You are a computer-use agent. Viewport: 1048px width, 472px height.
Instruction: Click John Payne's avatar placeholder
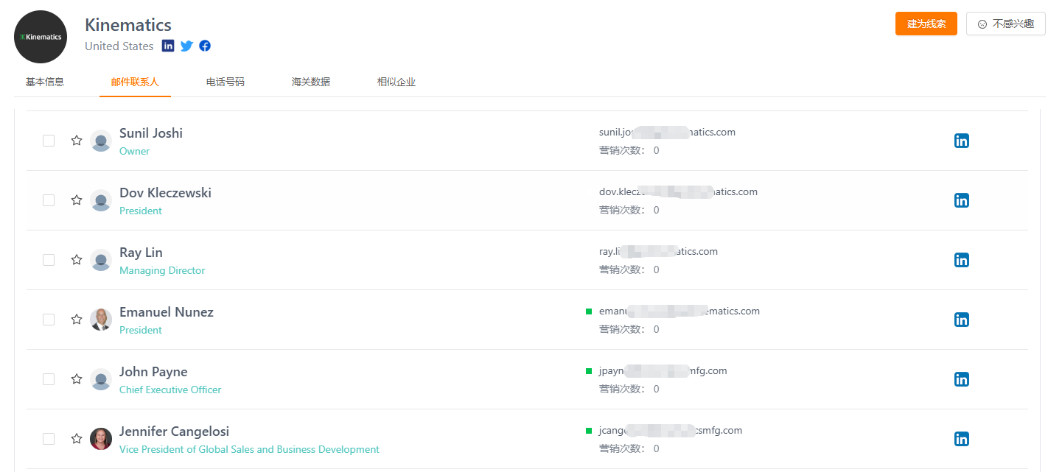[x=101, y=379]
